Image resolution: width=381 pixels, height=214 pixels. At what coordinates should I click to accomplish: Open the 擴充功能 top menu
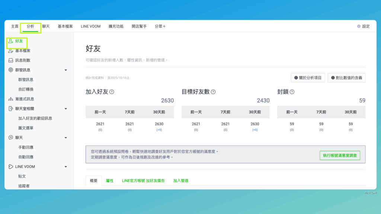116,26
